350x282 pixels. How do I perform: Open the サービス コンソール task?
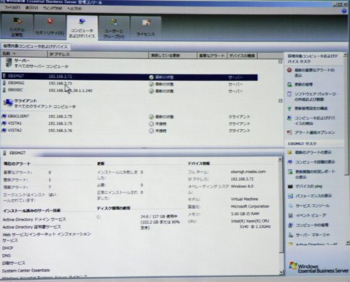coord(309,206)
